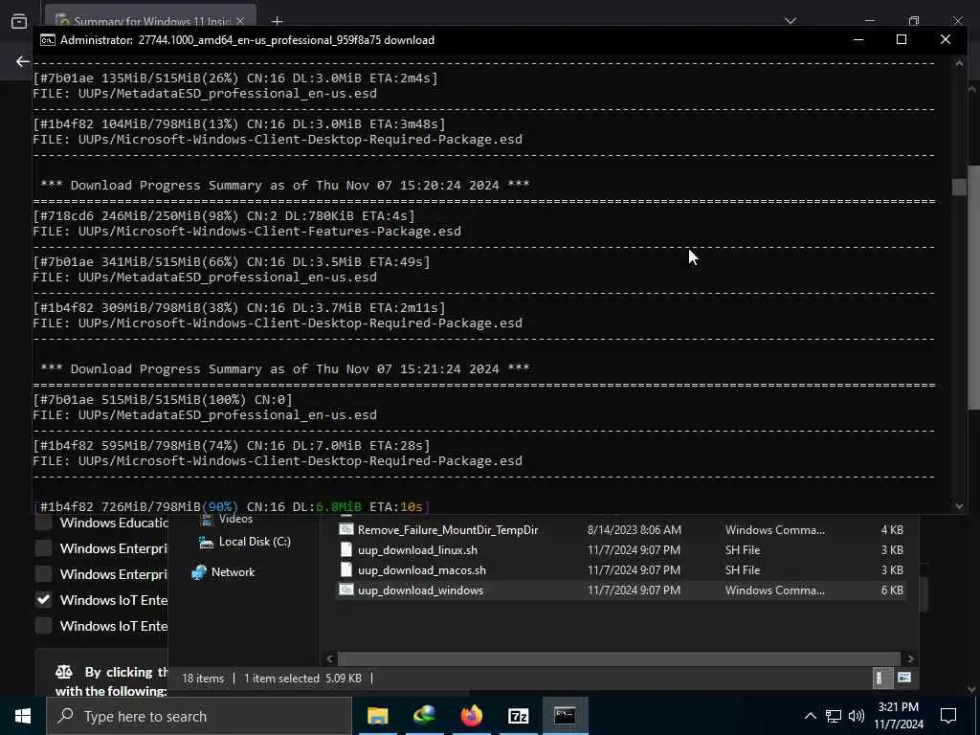This screenshot has width=980, height=735.
Task: Select Local Disk (C:) in navigation pane
Action: tap(255, 542)
